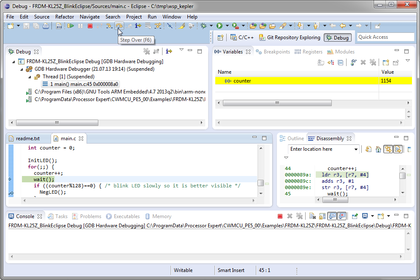The height and width of the screenshot is (280, 420).
Task: Open the Window menu
Action: (172, 17)
